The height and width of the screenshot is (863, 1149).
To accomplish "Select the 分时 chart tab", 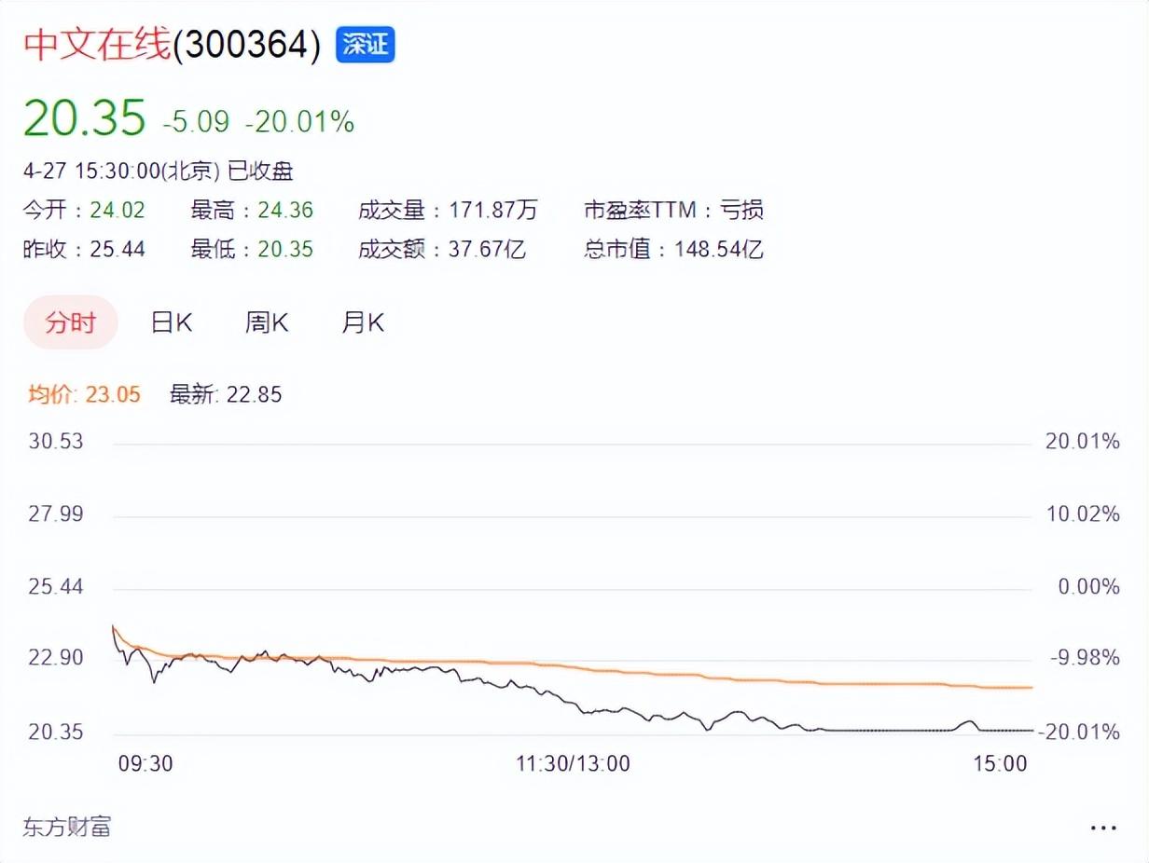I will tap(71, 323).
